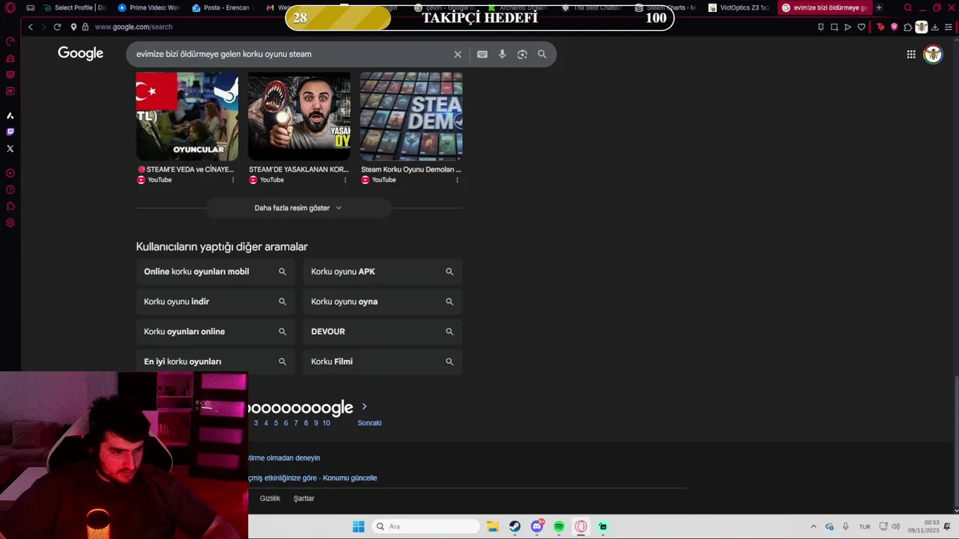Search "DEVOUR" suggestion

383,332
